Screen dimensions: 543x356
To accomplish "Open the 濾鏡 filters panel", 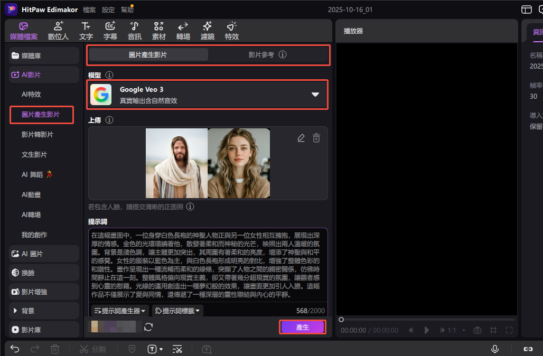I will 208,31.
